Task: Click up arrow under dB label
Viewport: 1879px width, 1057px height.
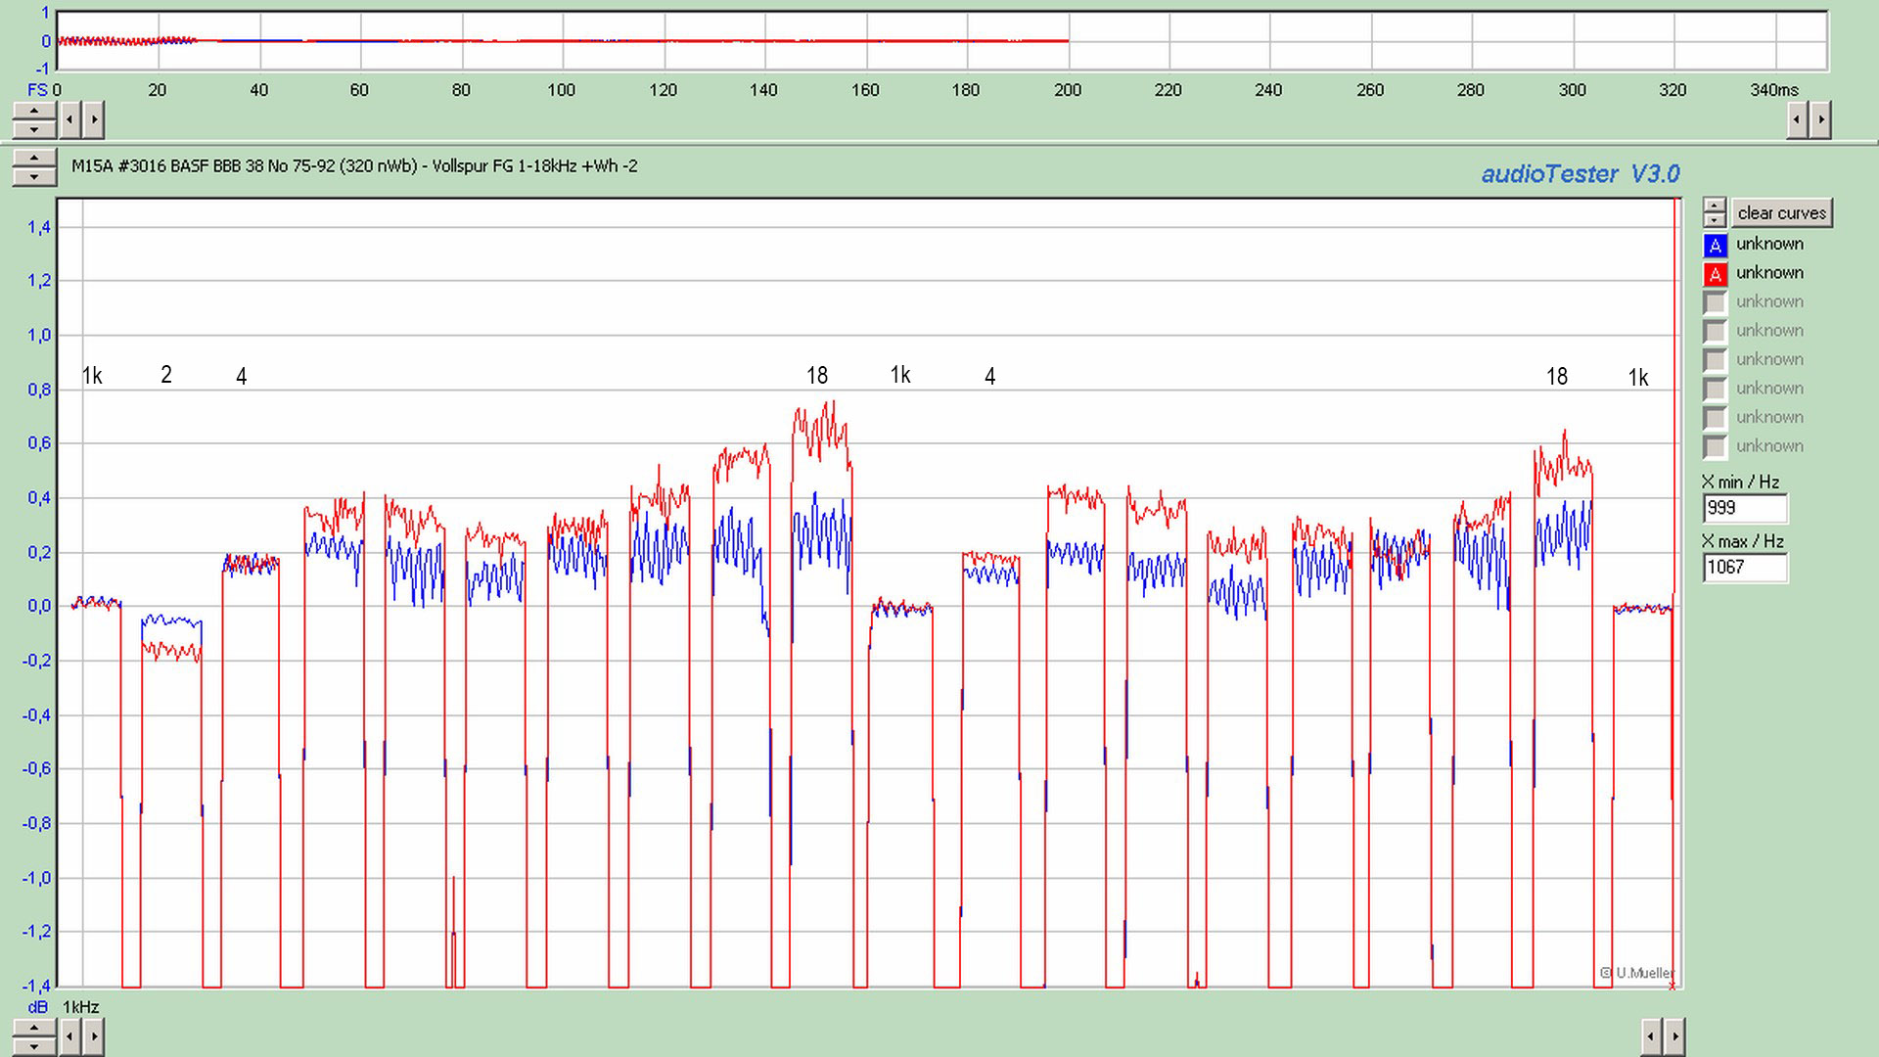Action: [x=34, y=1028]
